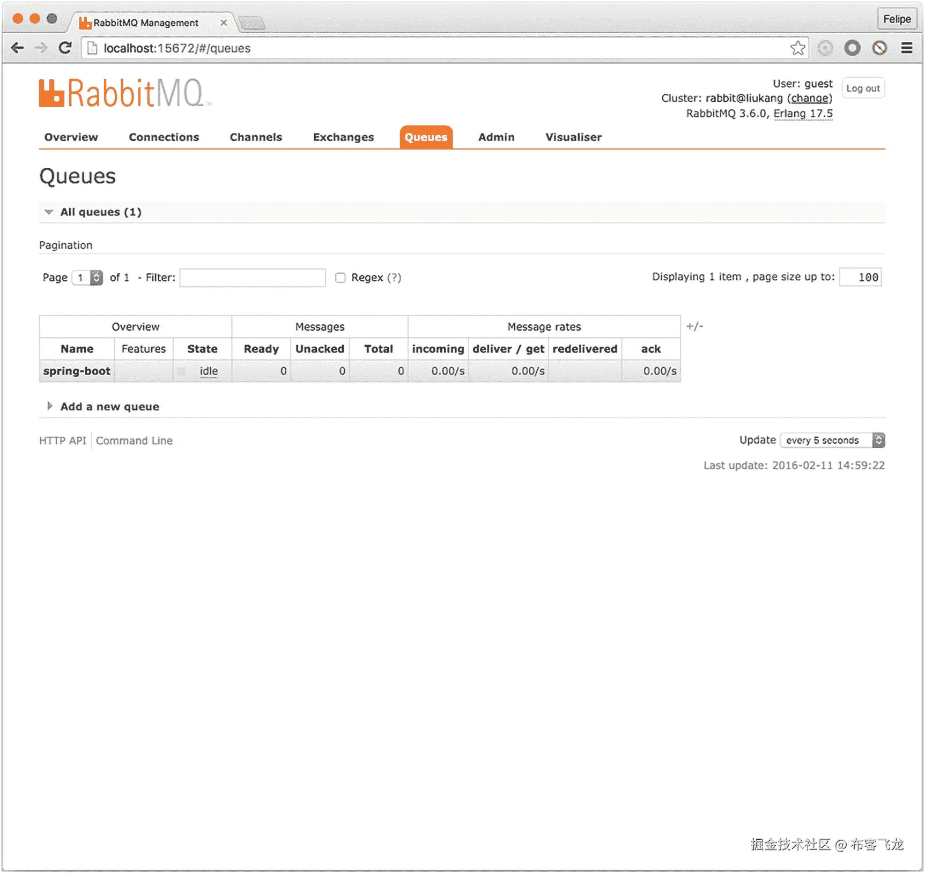Image resolution: width=925 pixels, height=873 pixels.
Task: Sort queues by redelivered rate
Action: click(585, 349)
